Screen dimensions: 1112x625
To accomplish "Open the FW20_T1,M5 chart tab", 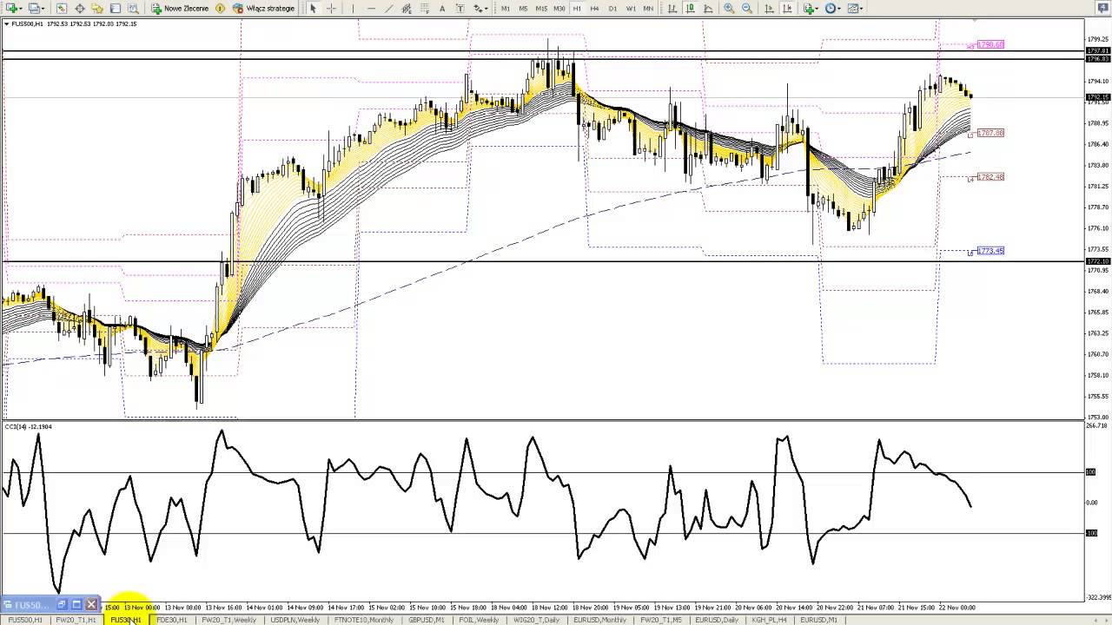I will (x=661, y=620).
